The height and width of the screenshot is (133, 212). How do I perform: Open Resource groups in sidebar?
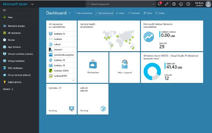point(16,26)
